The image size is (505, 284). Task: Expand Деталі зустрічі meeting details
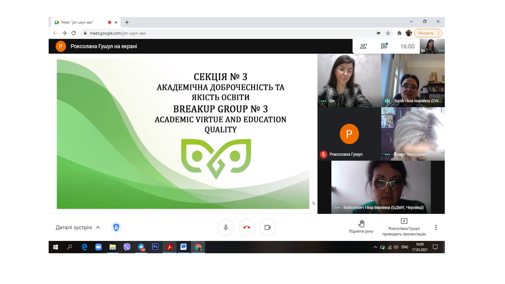click(78, 227)
